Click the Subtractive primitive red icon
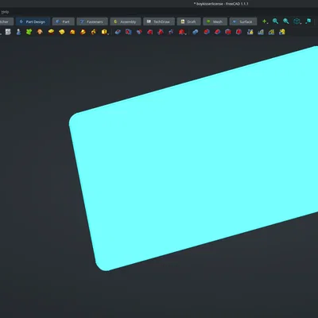Viewport: 318px width, 318px height. click(x=181, y=32)
